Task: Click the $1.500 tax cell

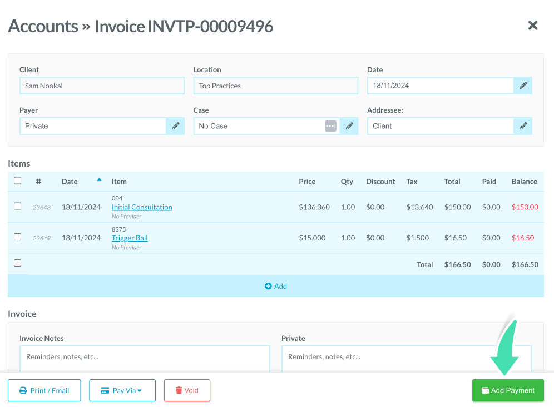Action: click(x=417, y=238)
